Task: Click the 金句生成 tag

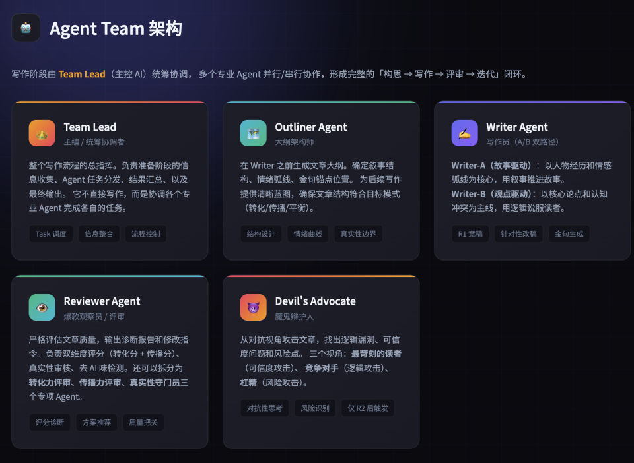Action: tap(568, 233)
